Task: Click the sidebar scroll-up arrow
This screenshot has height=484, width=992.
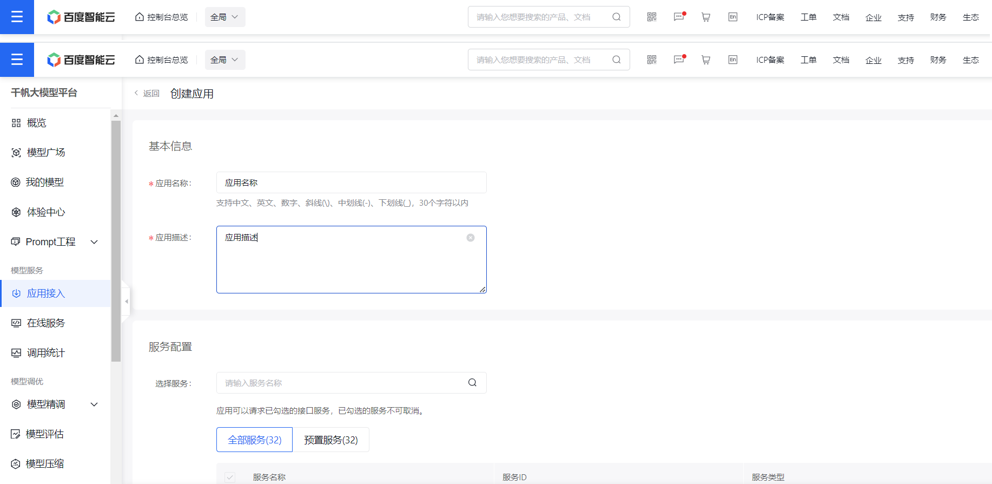Action: coord(116,115)
